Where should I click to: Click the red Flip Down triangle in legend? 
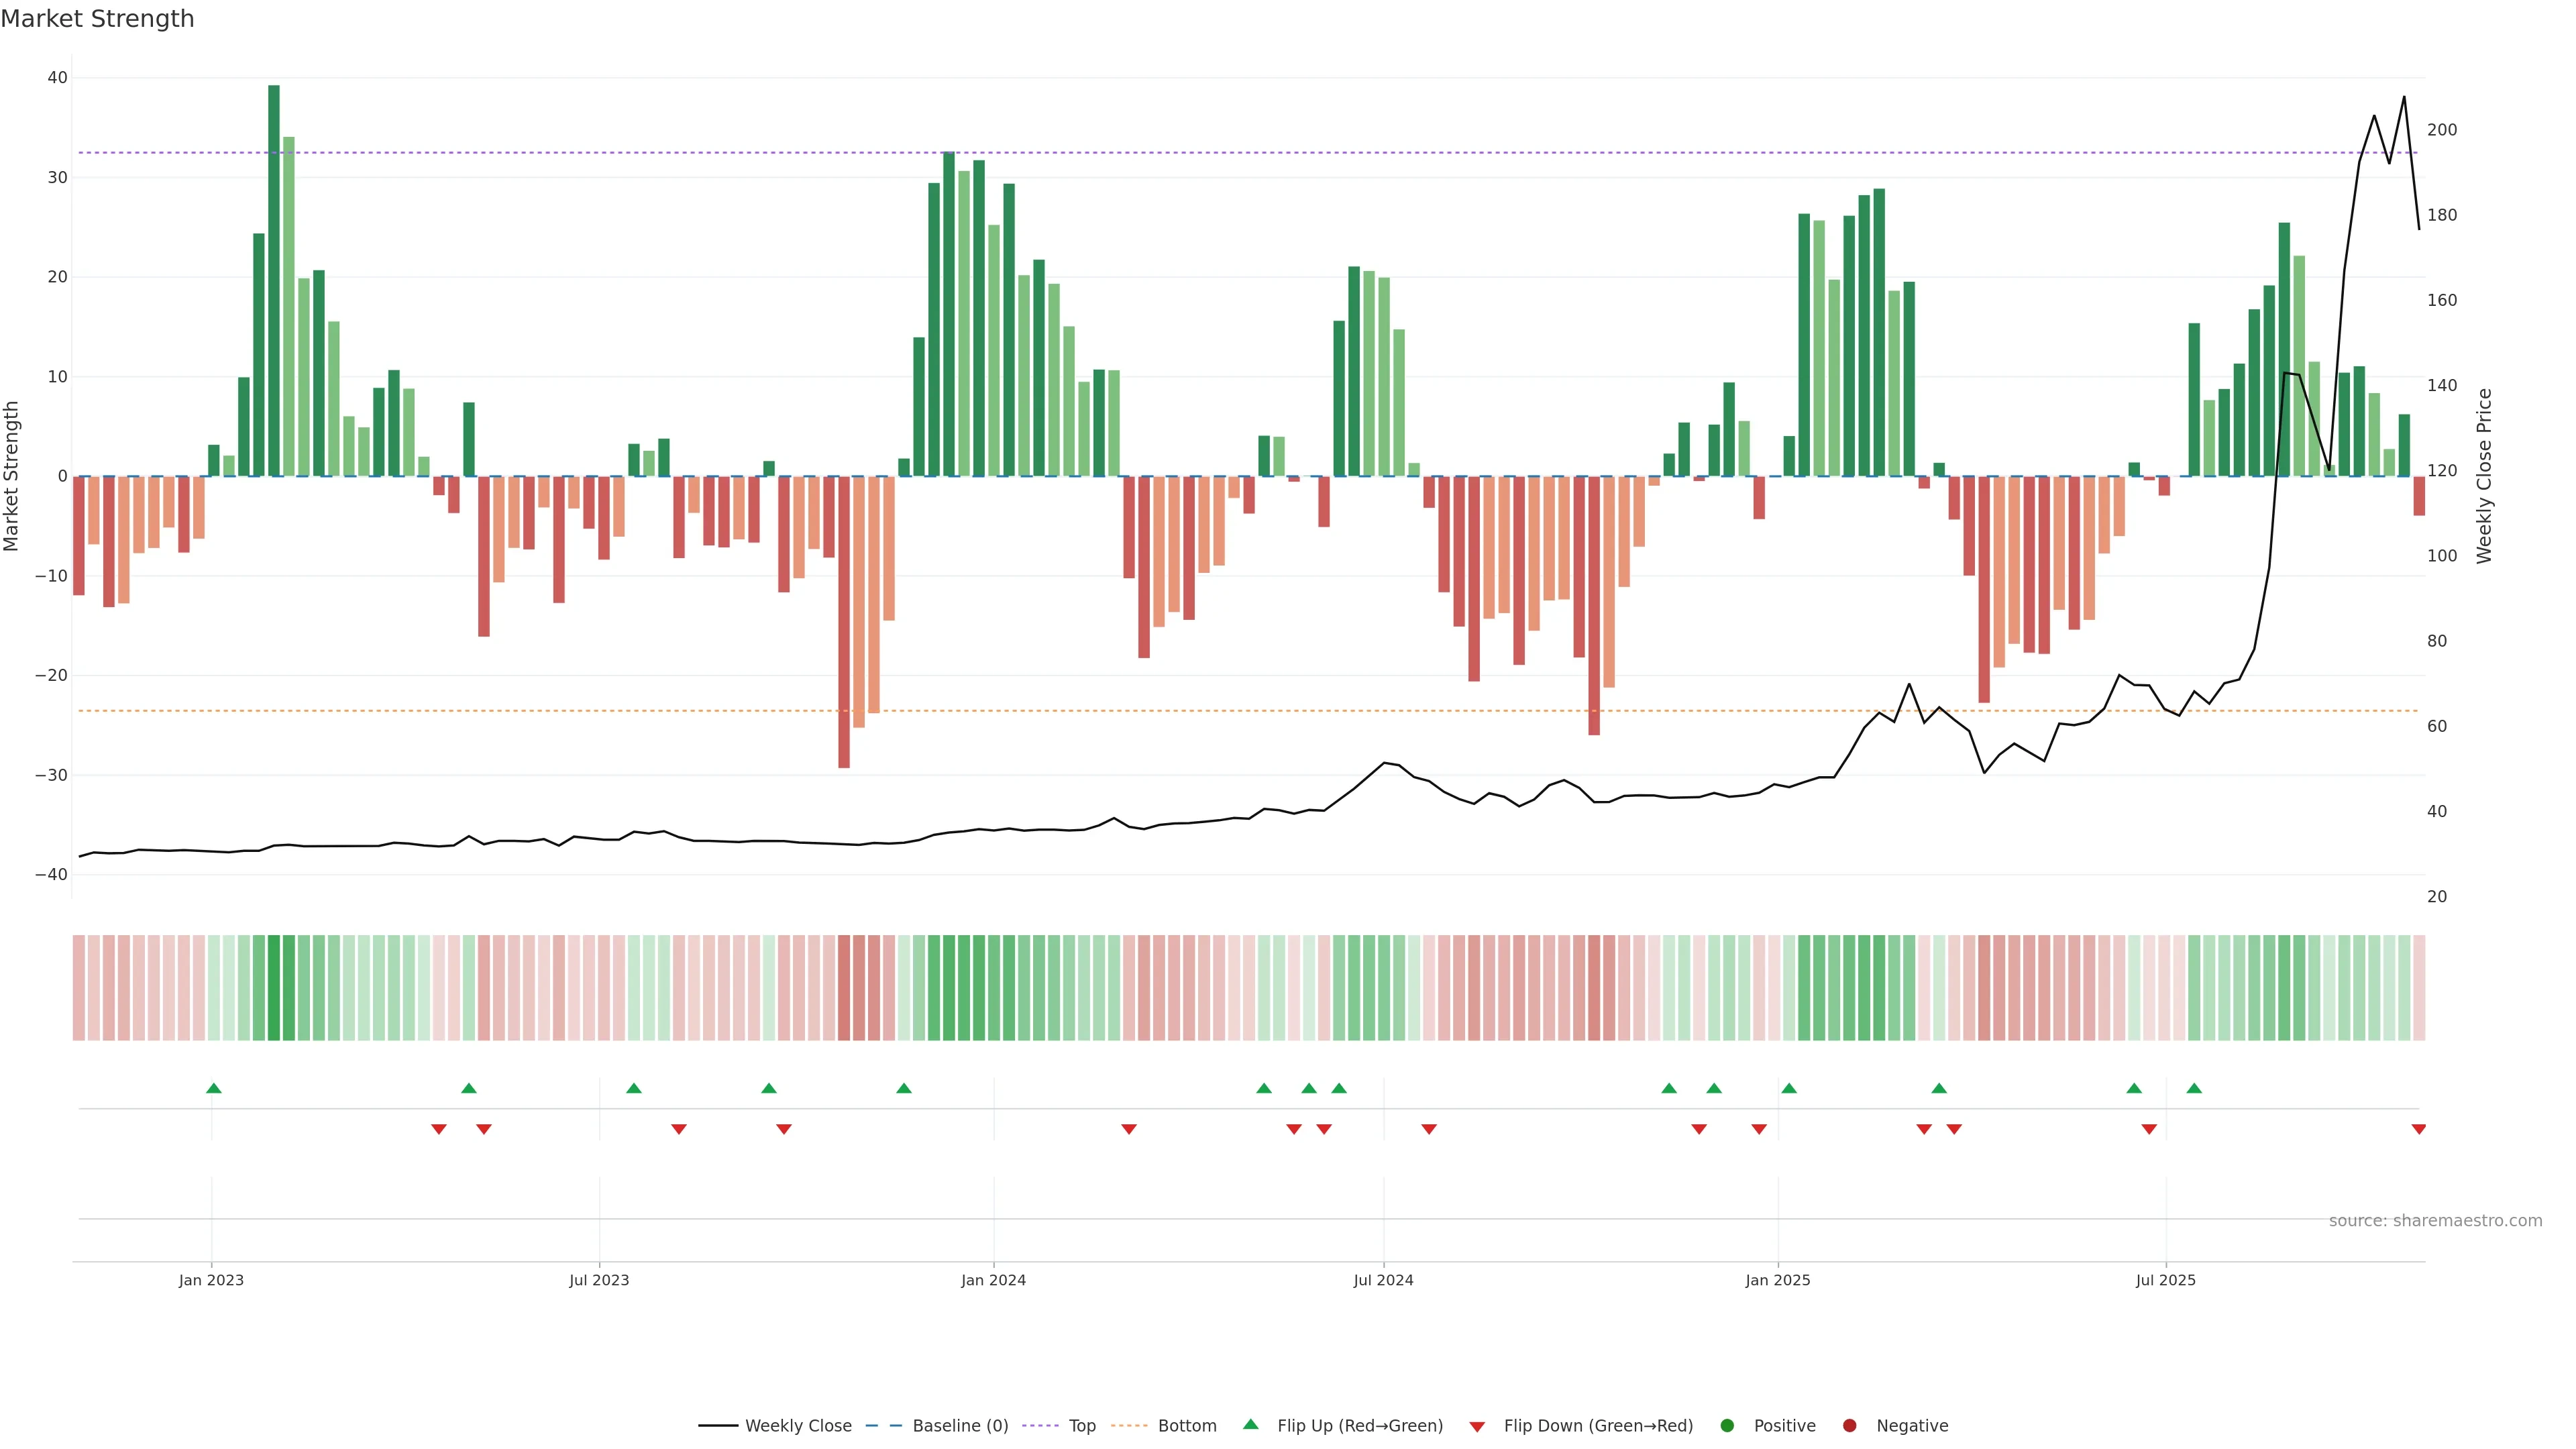(1477, 1427)
